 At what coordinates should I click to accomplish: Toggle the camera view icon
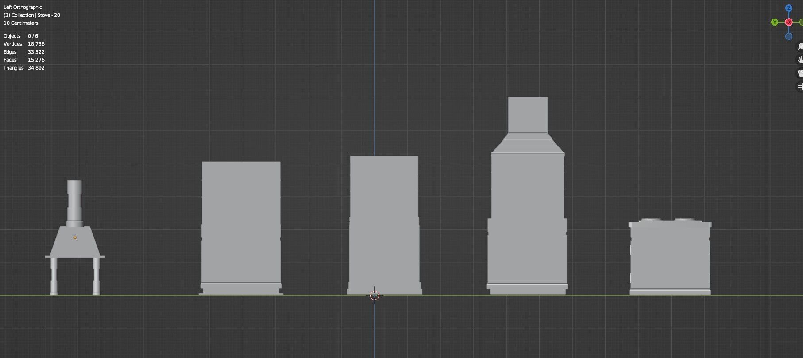800,73
